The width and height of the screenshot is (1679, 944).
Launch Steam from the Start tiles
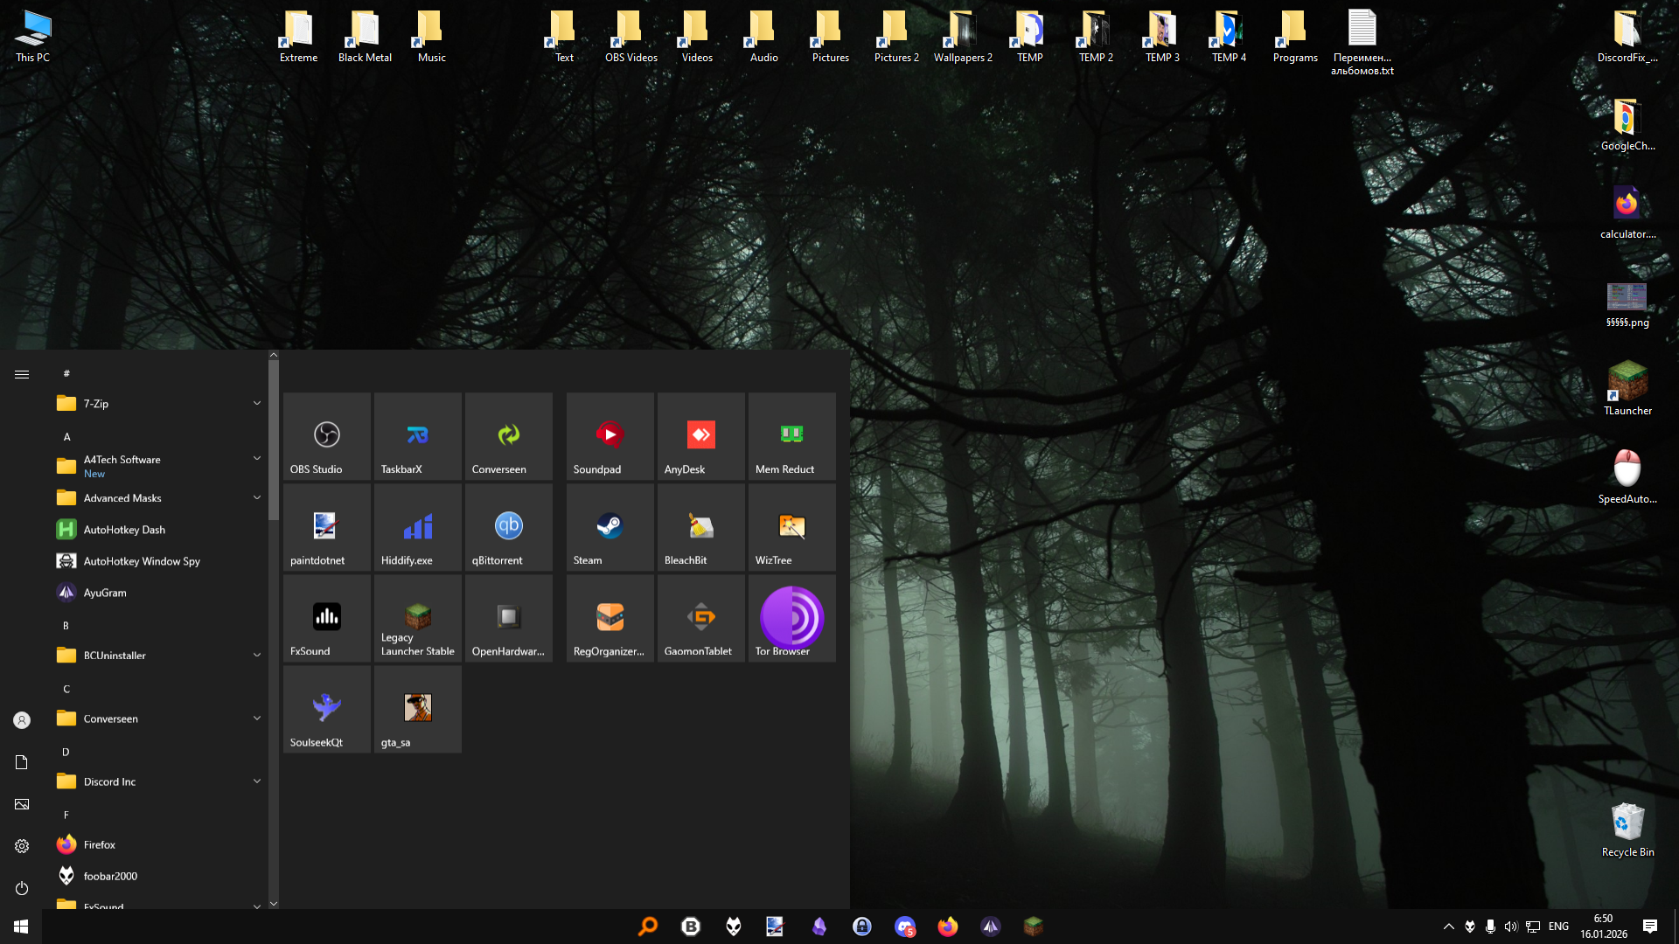tap(610, 527)
